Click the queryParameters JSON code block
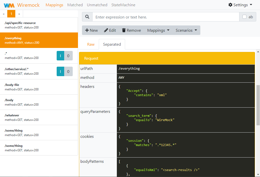The height and width of the screenshot is (177, 260). click(x=186, y=120)
